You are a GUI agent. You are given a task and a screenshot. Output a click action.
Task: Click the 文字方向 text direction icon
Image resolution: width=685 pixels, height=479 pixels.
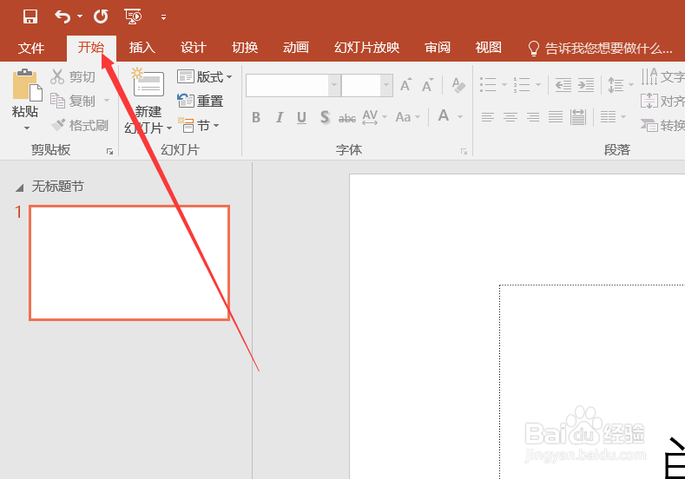click(x=649, y=76)
